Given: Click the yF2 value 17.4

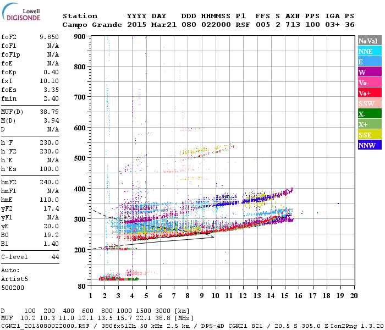Looking at the screenshot, I should point(51,208).
